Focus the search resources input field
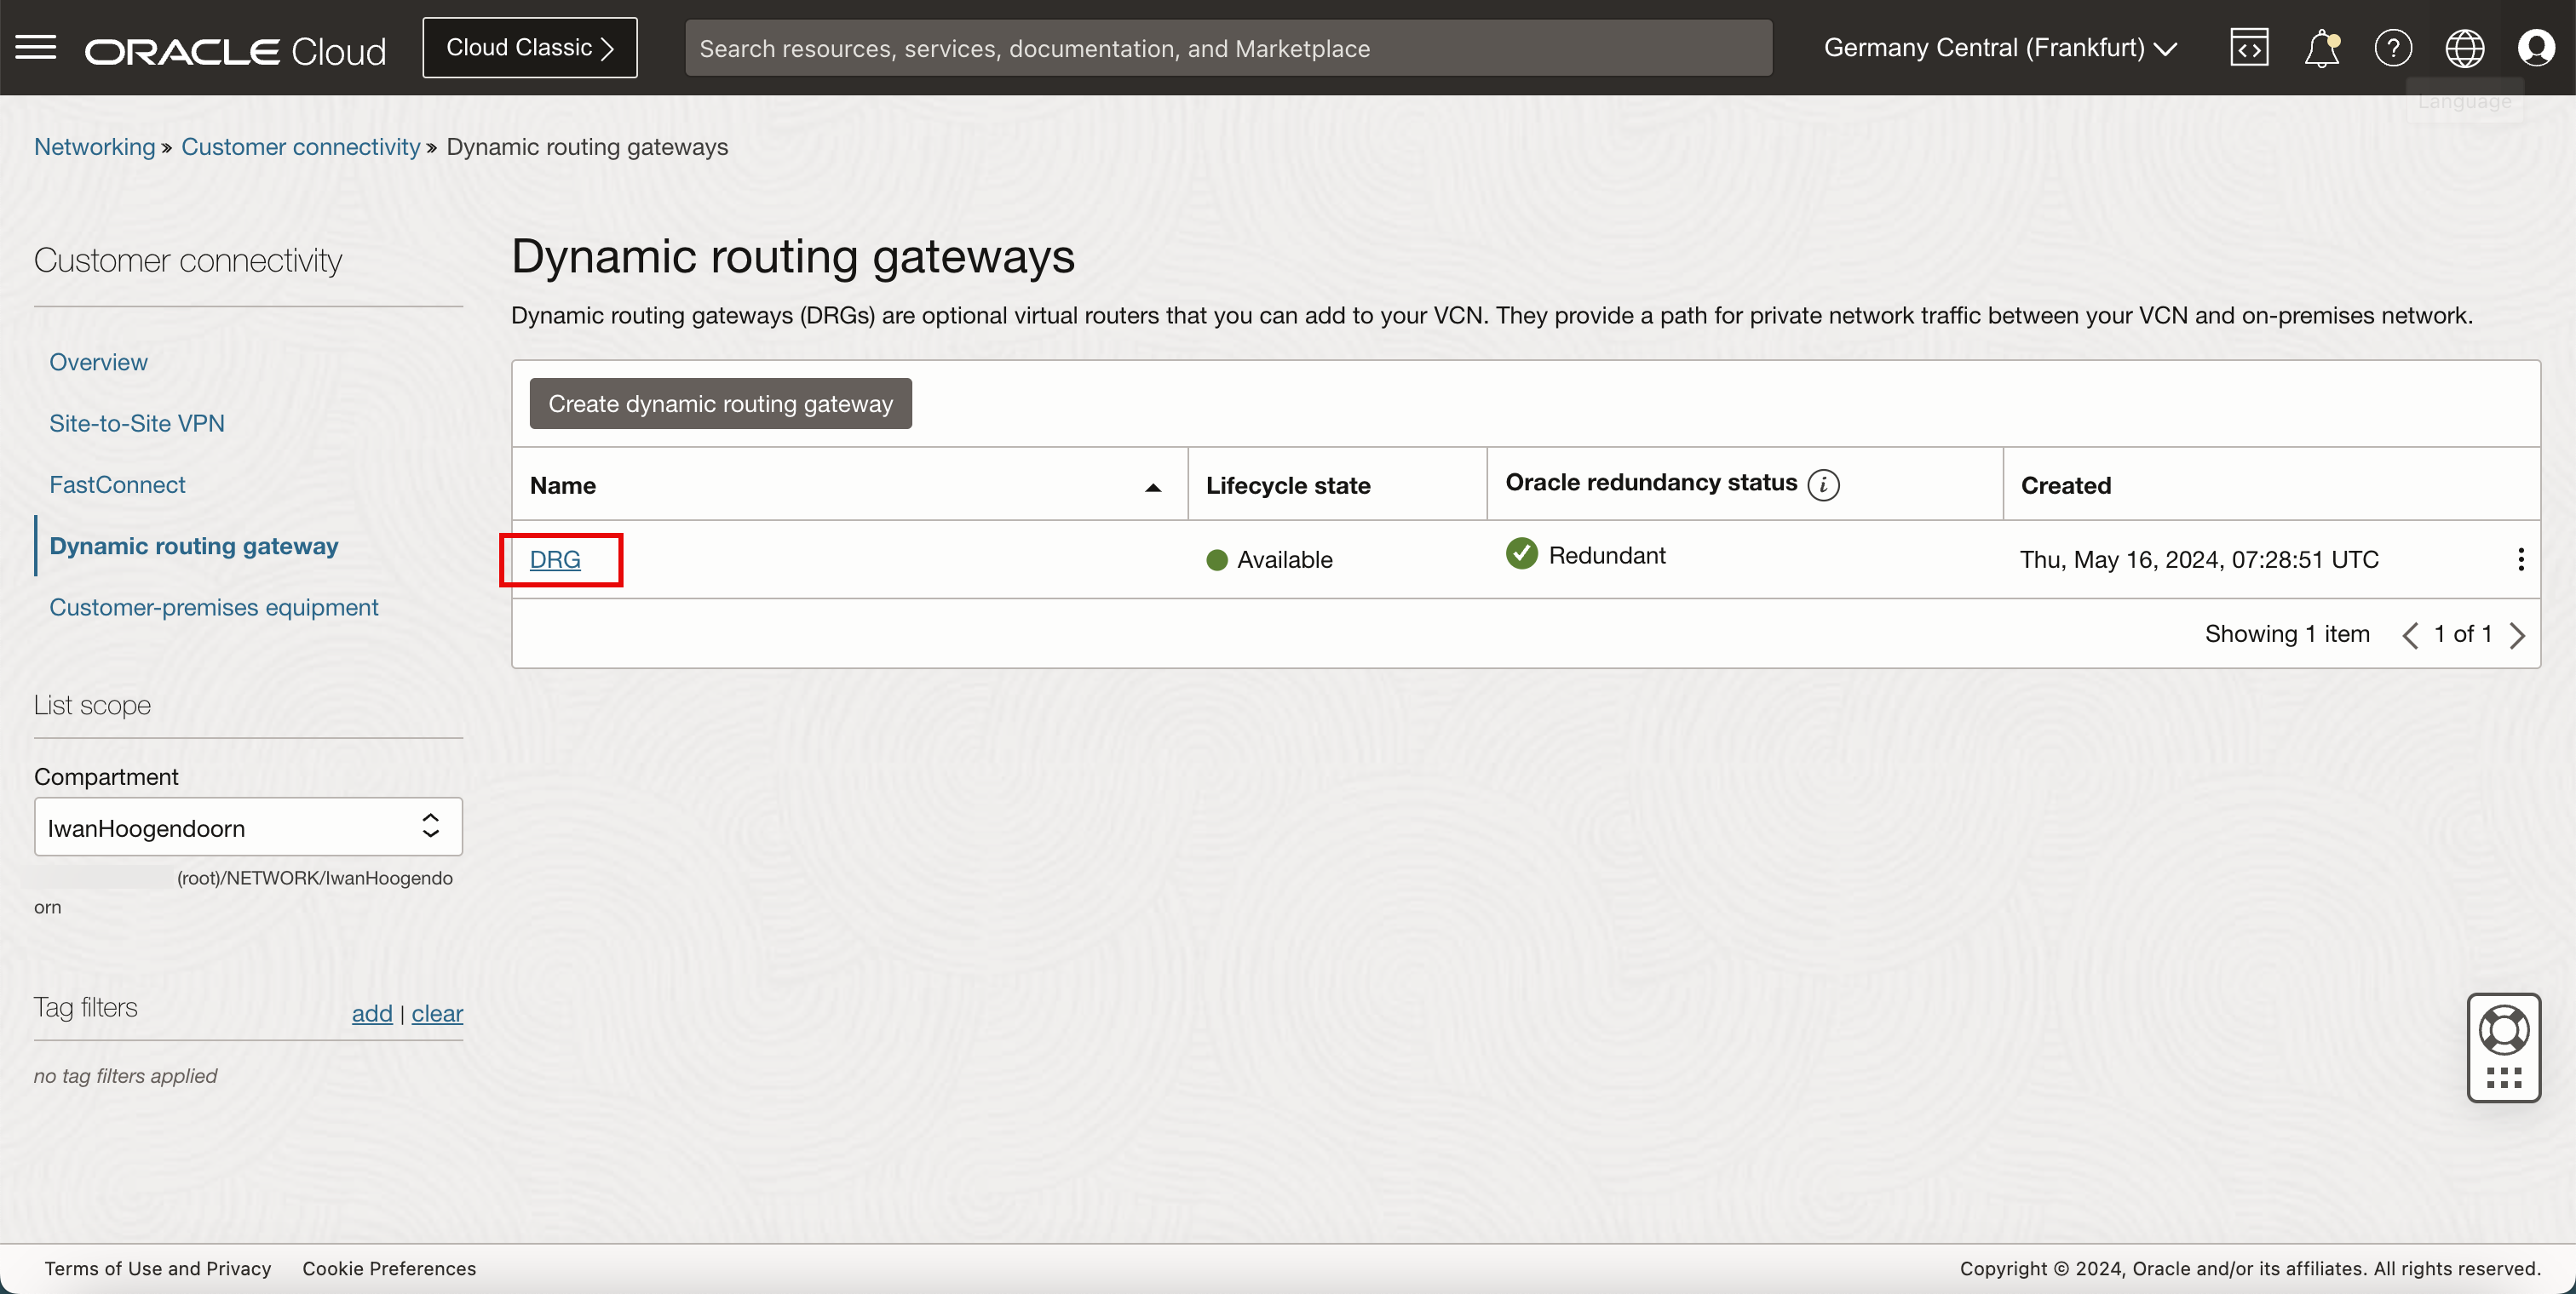Screen dimensions: 2576x1294 point(1228,48)
